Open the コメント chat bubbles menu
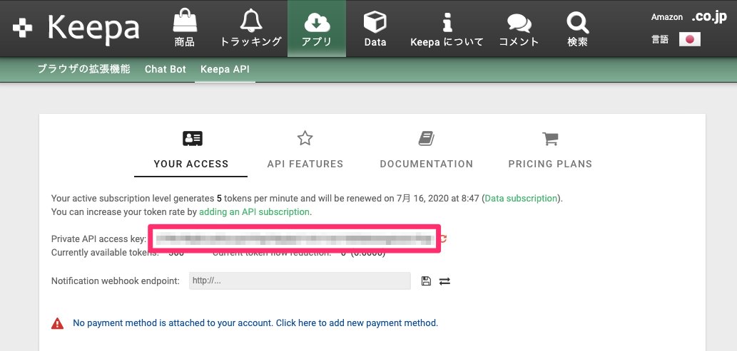 519,28
